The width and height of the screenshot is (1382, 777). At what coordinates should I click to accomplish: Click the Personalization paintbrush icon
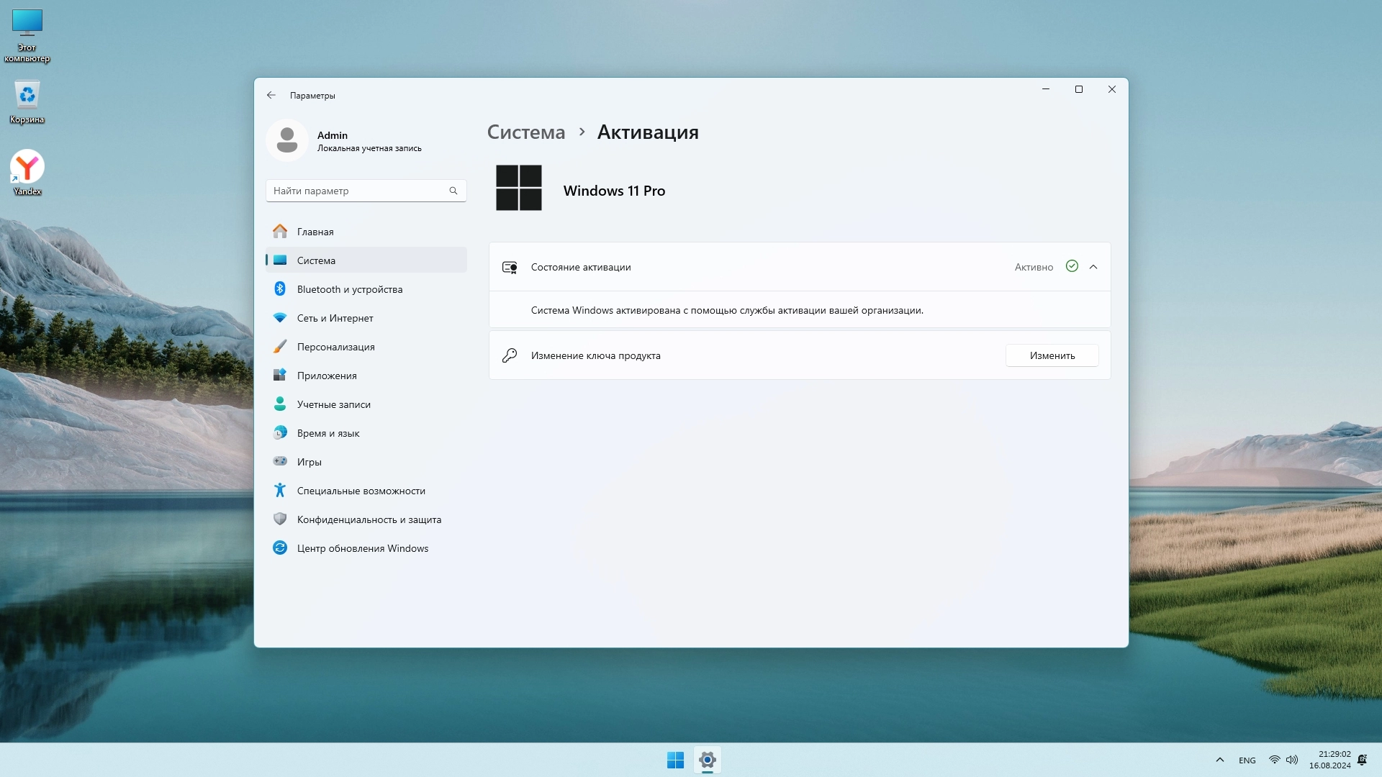(x=280, y=347)
